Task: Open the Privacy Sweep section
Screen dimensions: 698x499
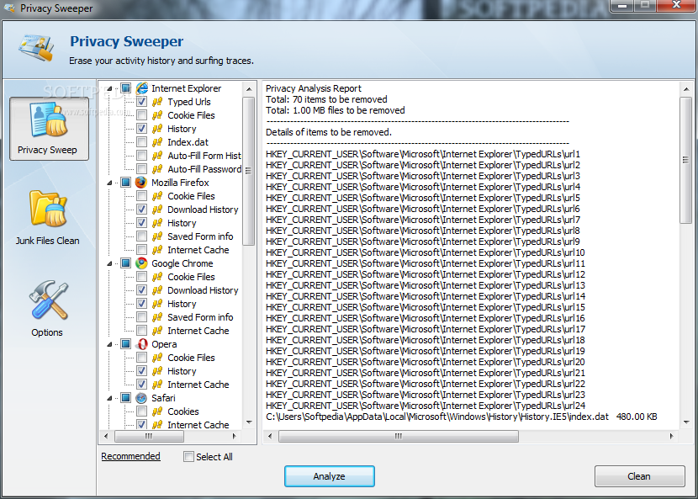Action: coord(49,129)
